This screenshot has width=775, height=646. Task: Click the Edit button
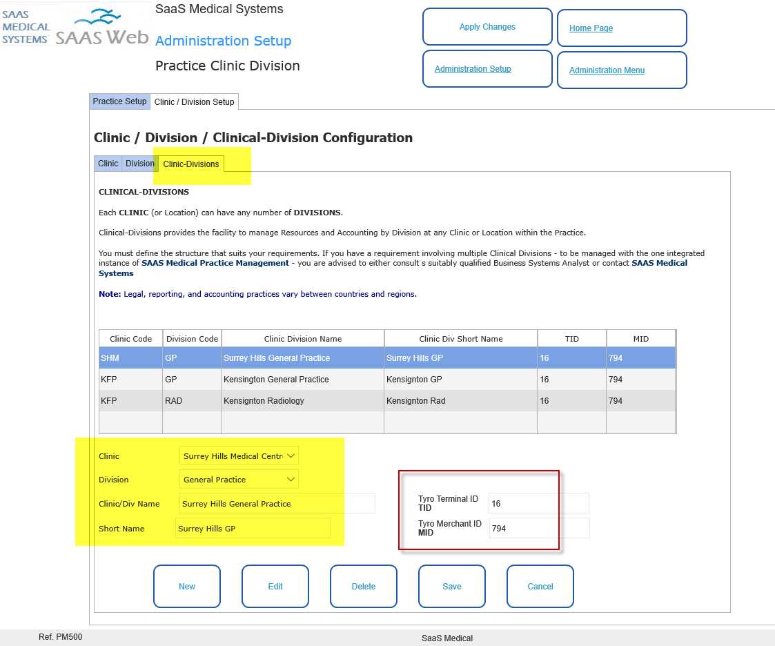275,586
